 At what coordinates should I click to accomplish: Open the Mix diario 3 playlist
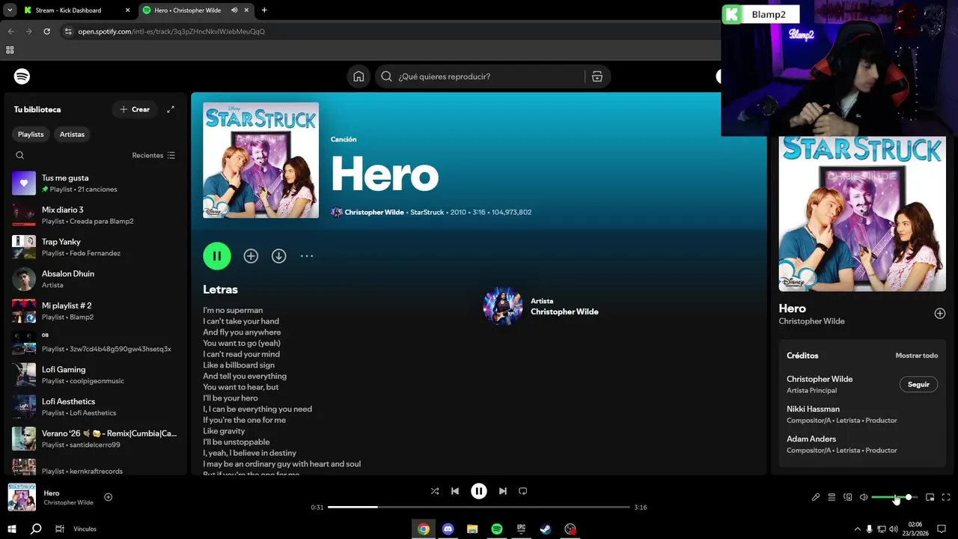tap(94, 216)
